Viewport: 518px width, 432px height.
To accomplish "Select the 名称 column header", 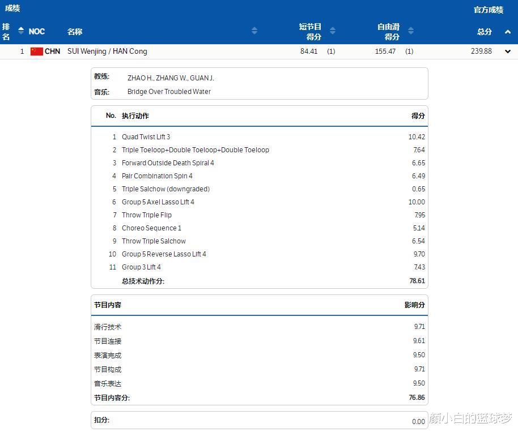I will pyautogui.click(x=75, y=32).
